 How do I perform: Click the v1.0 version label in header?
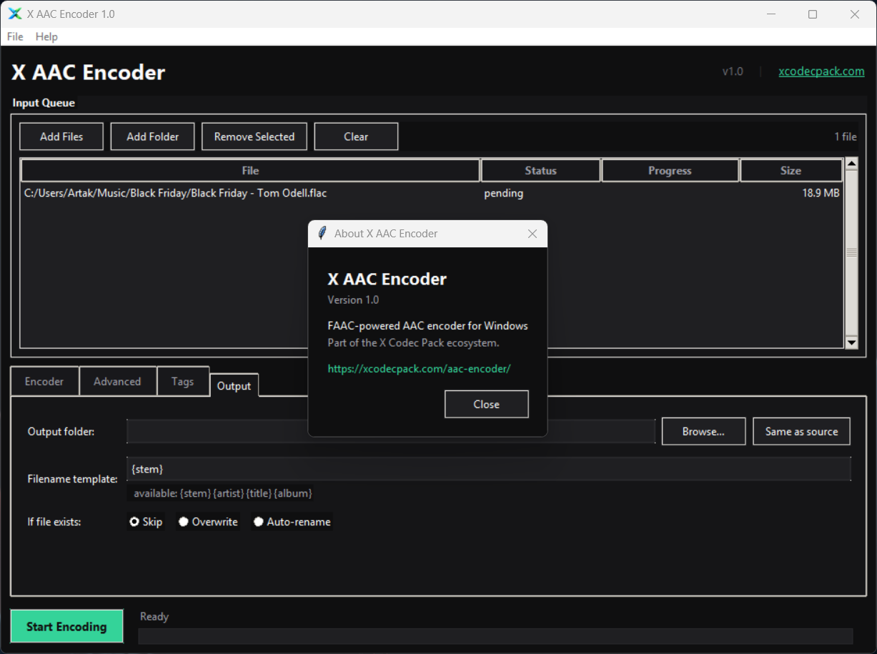pyautogui.click(x=733, y=71)
